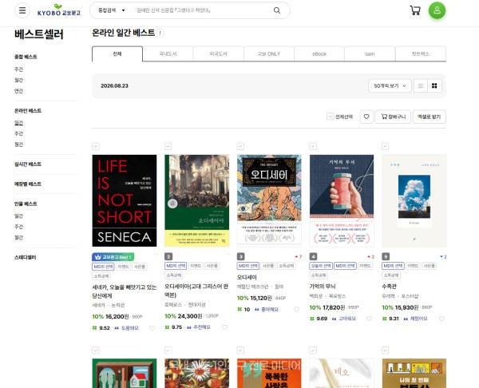This screenshot has width=479, height=388.
Task: Open the tiger 오디세이 cover thumbnail
Action: click(269, 200)
